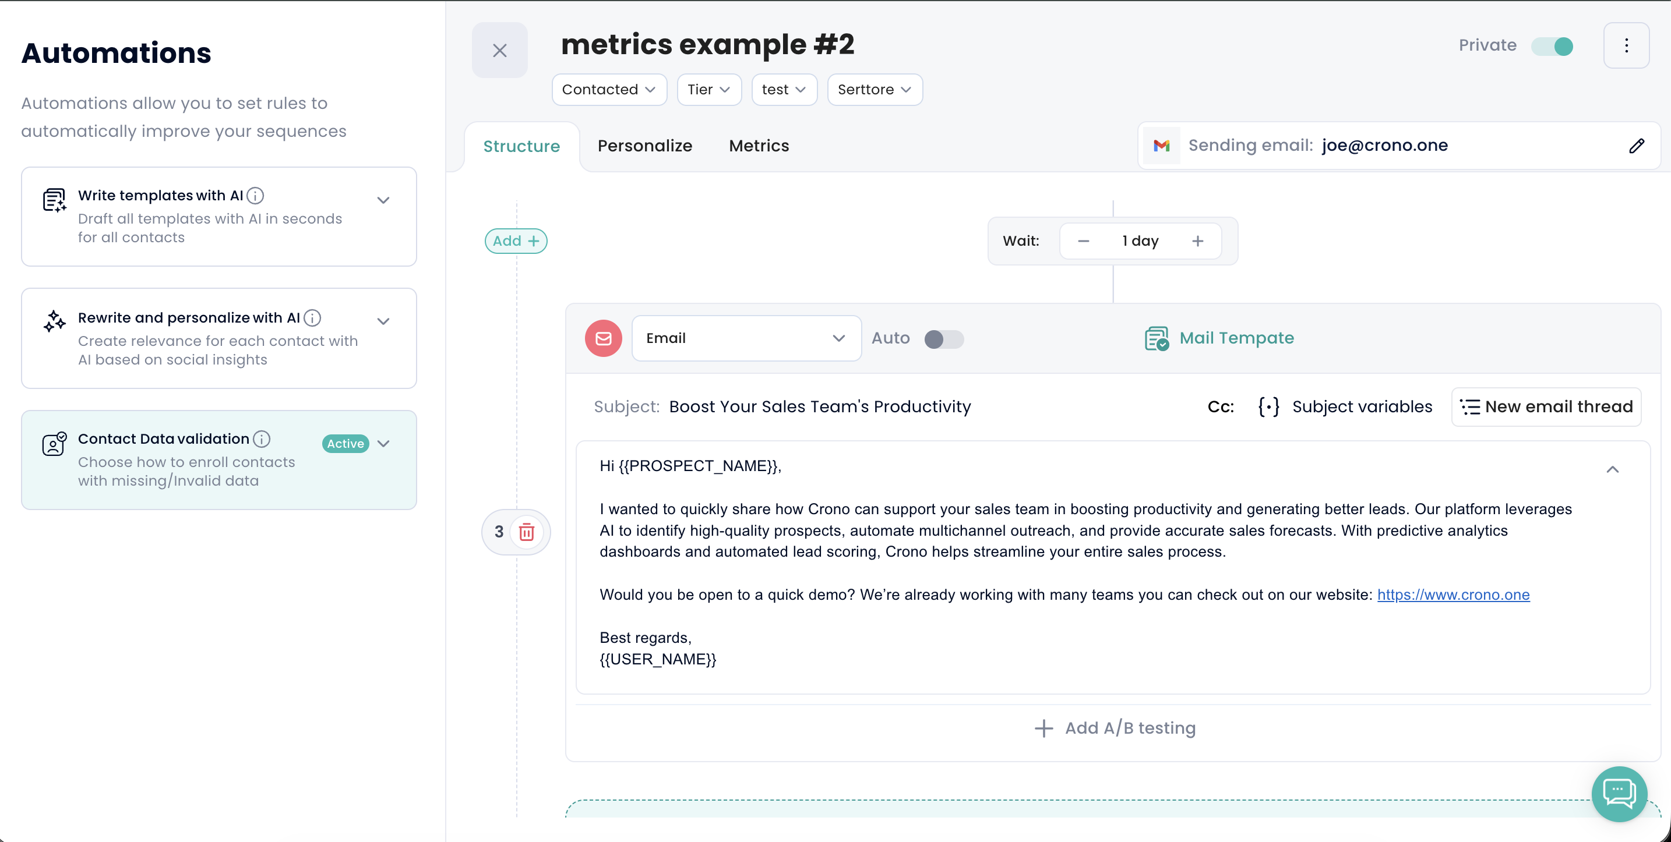
Task: Click the pencil icon to edit sending email
Action: click(1636, 146)
